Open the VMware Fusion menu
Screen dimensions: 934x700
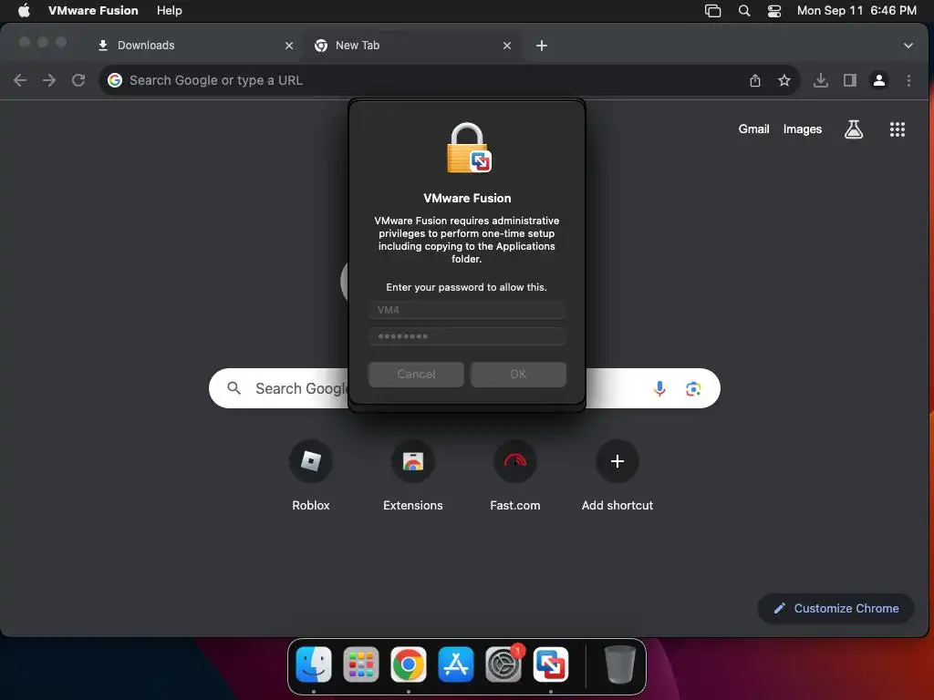tap(93, 10)
